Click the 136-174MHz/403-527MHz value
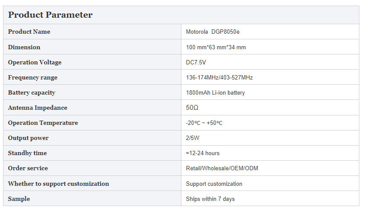The image size is (368, 213). point(219,77)
